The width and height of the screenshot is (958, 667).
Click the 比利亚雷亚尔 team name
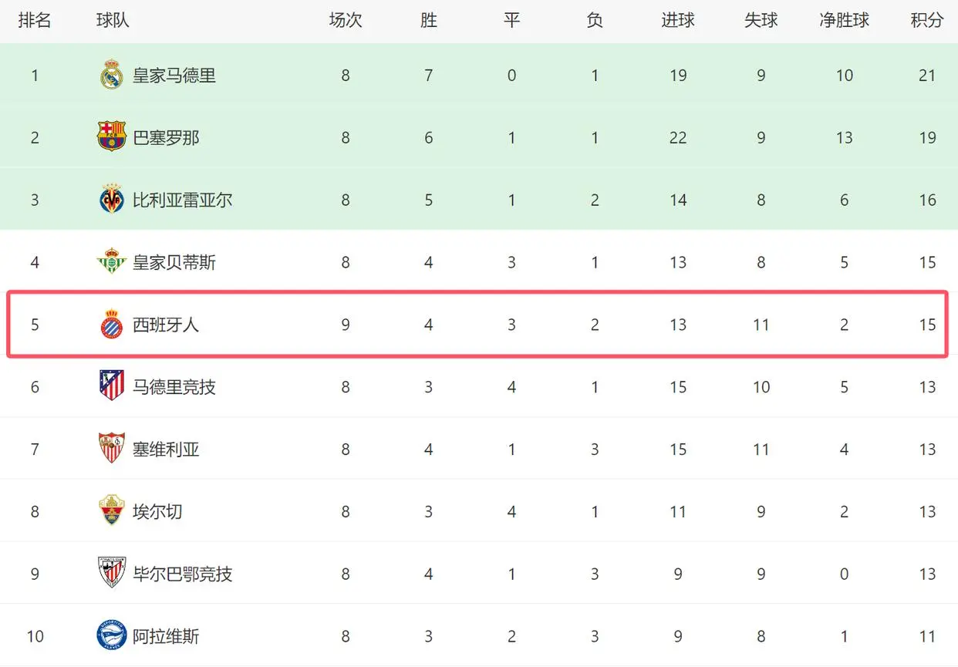182,200
